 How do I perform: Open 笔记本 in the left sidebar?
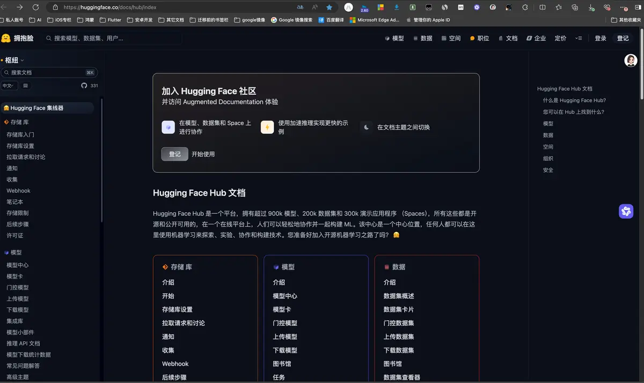click(x=14, y=202)
